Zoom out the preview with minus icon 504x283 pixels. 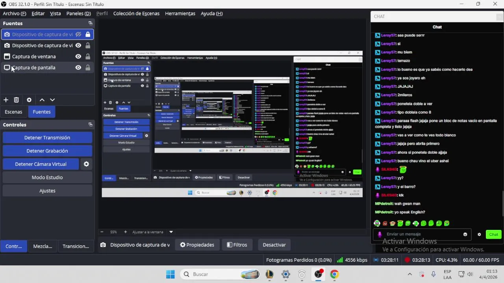pos(102,232)
